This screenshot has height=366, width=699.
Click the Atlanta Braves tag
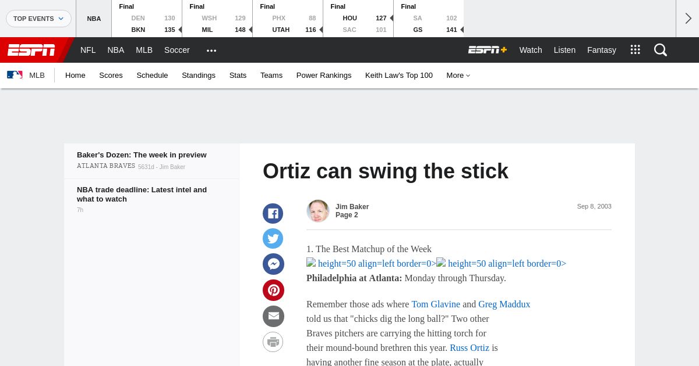(x=106, y=166)
